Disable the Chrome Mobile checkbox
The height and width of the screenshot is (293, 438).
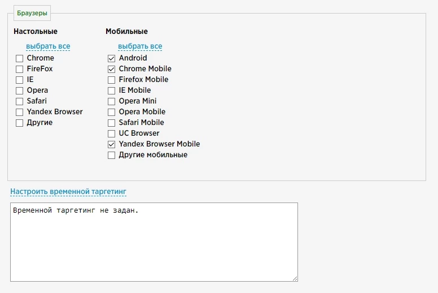tap(111, 69)
